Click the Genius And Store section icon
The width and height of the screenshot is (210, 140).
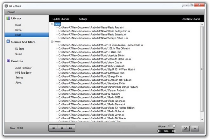pos(8,41)
